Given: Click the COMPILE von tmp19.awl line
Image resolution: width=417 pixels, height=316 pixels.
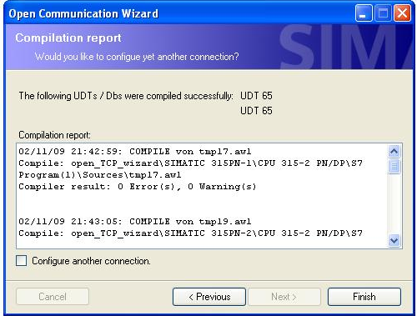Looking at the screenshot, I should click(x=135, y=222).
